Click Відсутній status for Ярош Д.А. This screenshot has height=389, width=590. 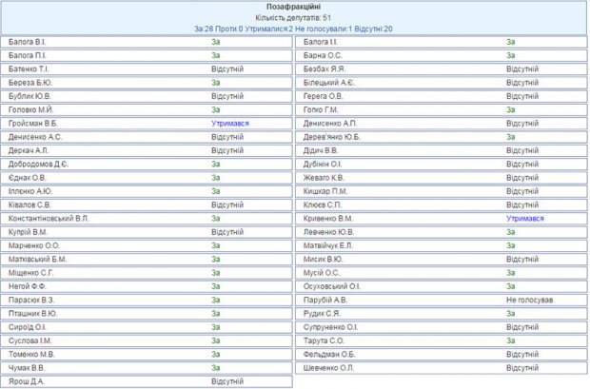pos(227,381)
